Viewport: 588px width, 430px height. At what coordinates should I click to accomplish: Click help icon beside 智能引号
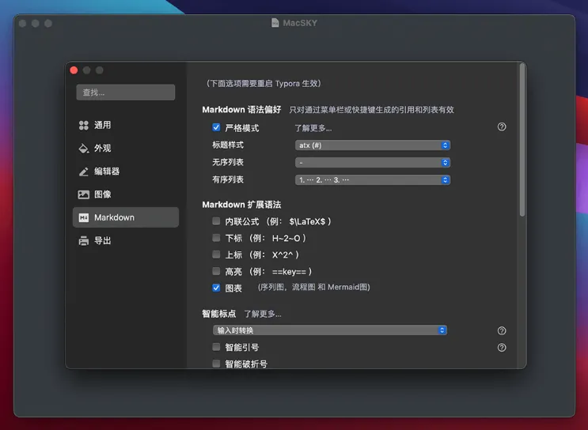(502, 348)
